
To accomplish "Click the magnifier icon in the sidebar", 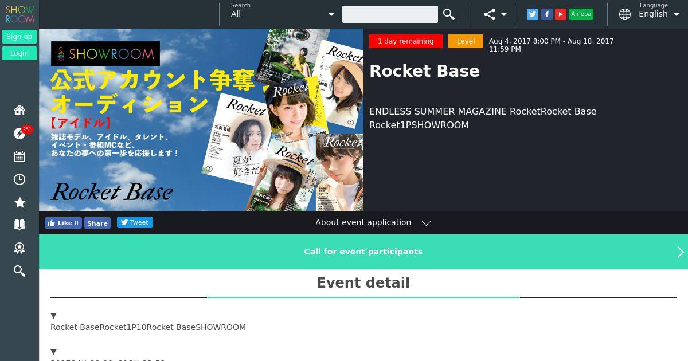I will tap(19, 271).
